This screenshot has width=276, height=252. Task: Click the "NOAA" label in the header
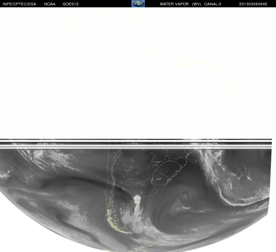[50, 4]
